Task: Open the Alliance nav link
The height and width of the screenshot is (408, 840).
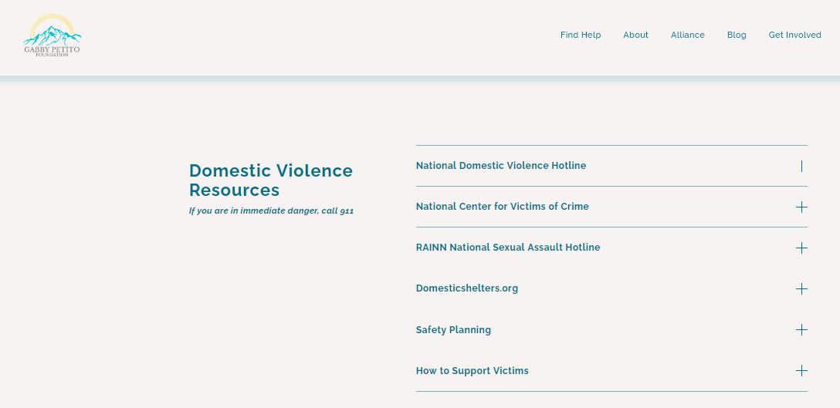Action: coord(687,35)
